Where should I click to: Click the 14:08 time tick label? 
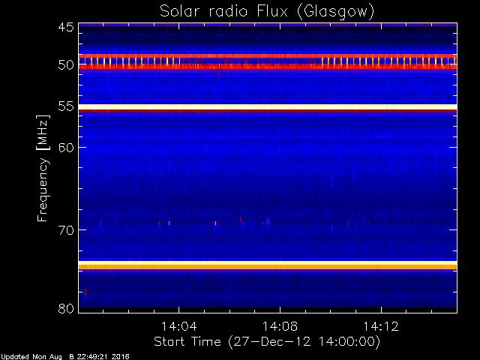pyautogui.click(x=280, y=326)
